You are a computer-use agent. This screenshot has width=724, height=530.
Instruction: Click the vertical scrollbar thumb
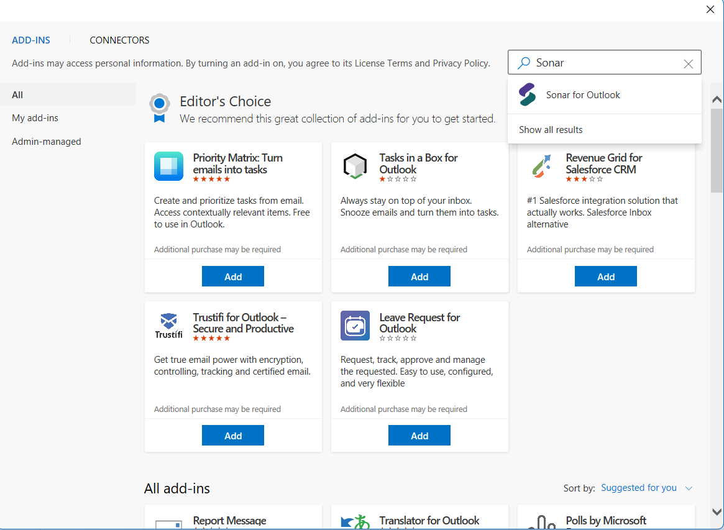point(717,150)
